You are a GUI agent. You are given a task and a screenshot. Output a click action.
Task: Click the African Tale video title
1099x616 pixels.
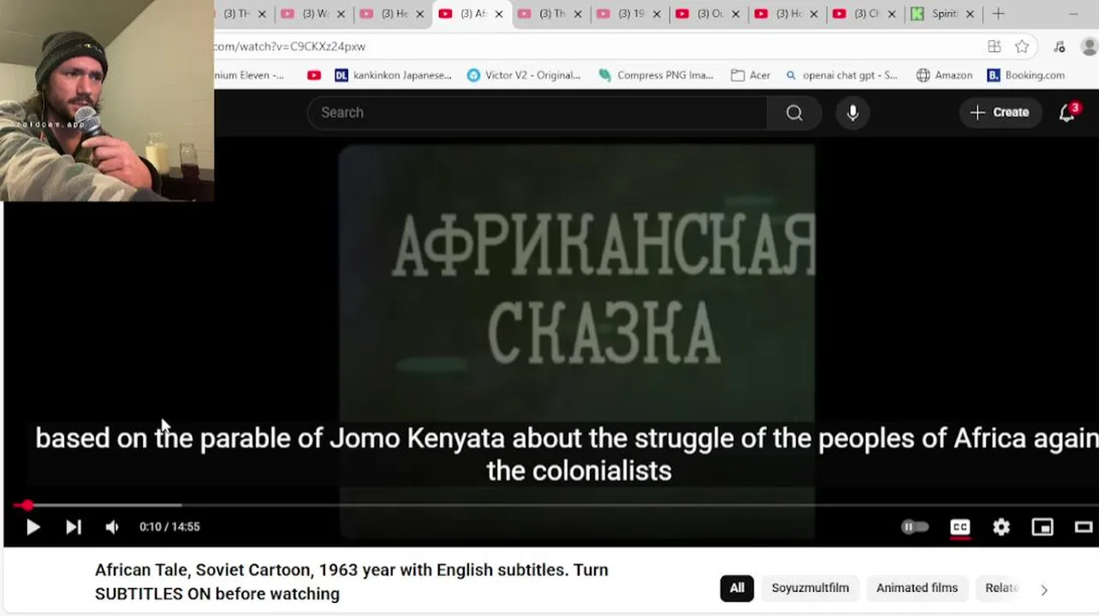(x=351, y=582)
